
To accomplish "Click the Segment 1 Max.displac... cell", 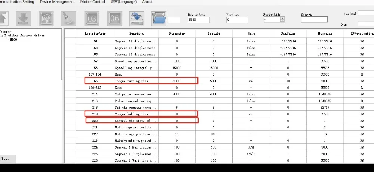I will click(137, 147).
